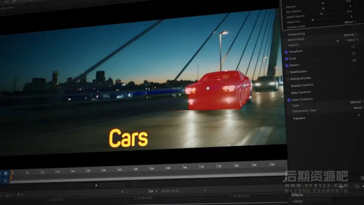Disable the Color Conform checkbox
The width and height of the screenshot is (364, 205).
click(289, 100)
